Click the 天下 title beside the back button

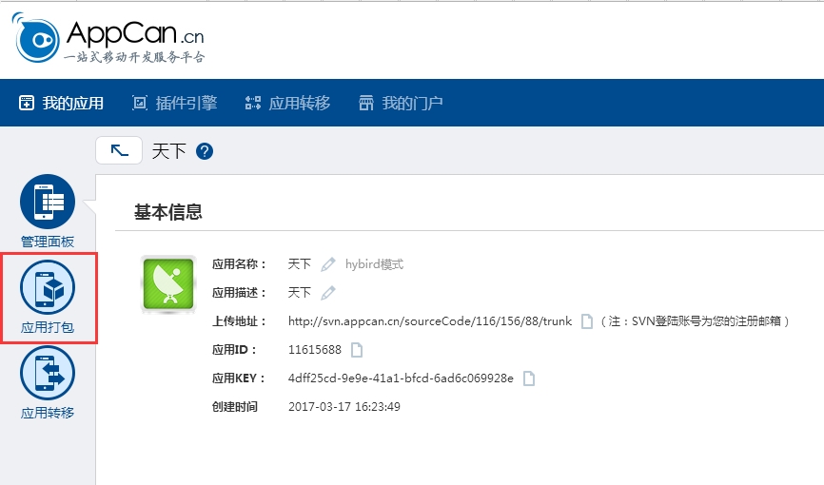tap(168, 151)
